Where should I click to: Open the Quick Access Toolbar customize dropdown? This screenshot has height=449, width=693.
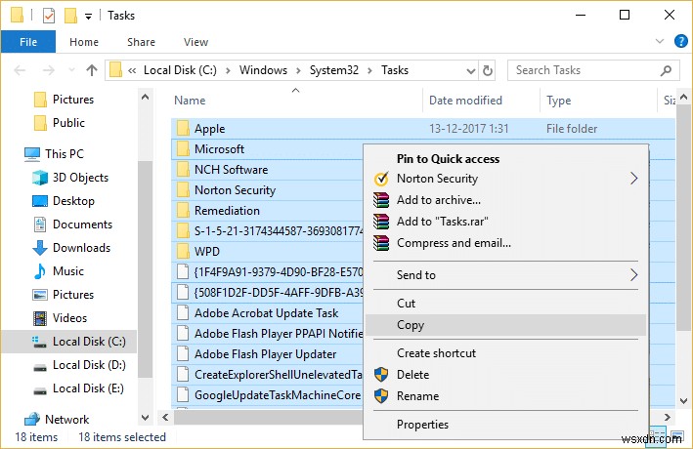(89, 17)
